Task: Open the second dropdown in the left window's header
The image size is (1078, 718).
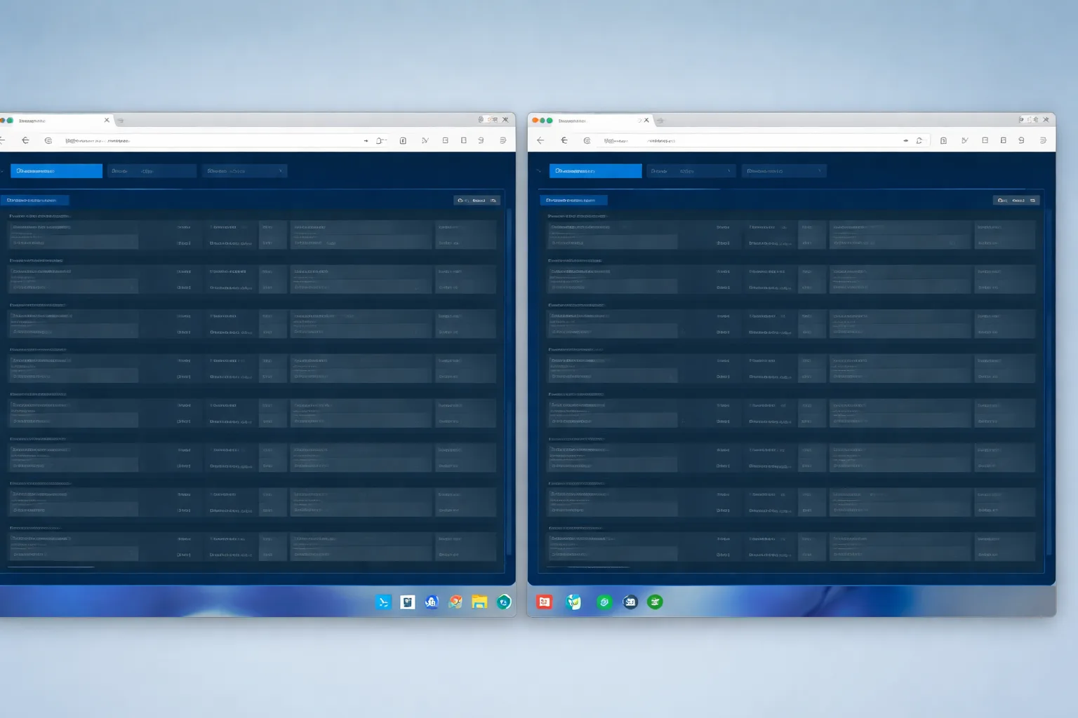Action: pos(152,170)
